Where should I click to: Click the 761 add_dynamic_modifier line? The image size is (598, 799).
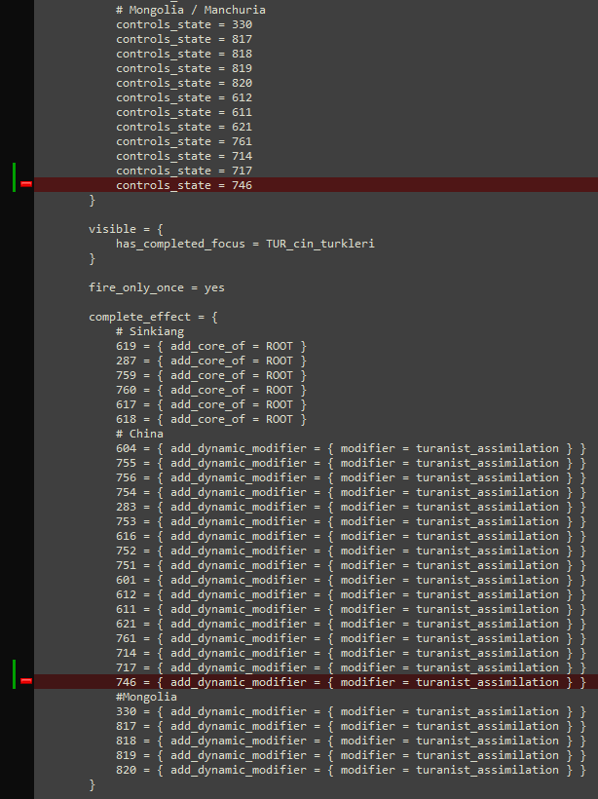click(351, 638)
